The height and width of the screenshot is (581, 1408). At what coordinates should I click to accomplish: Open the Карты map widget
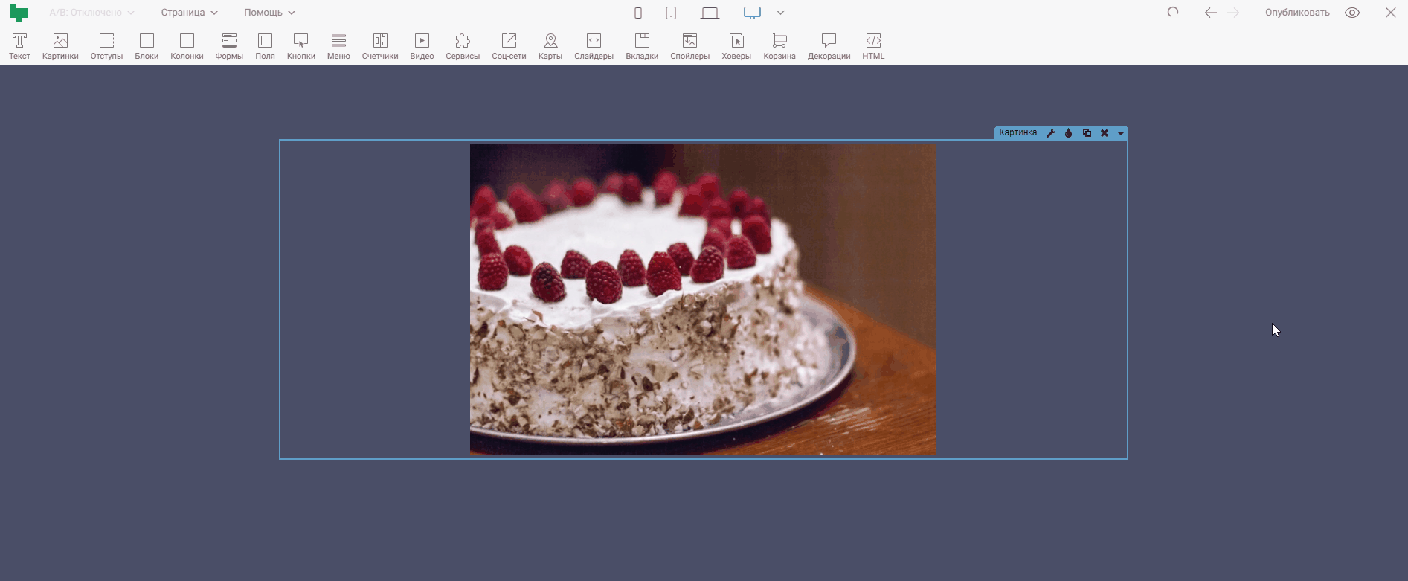[x=550, y=46]
